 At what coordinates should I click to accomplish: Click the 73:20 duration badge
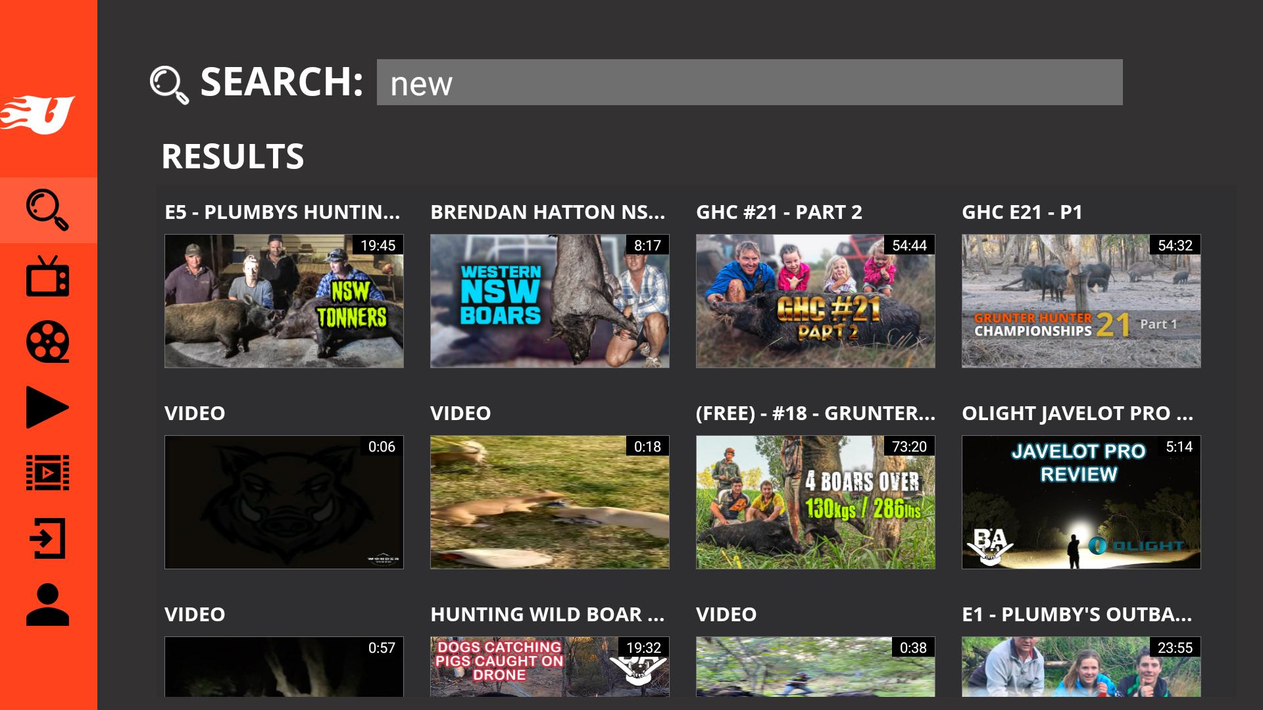coord(909,447)
